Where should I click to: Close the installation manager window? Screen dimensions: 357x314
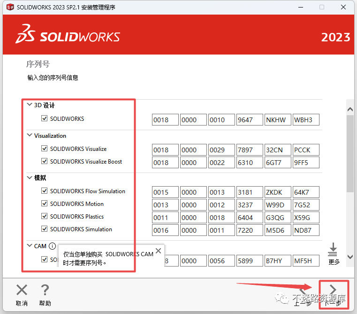coord(343,8)
